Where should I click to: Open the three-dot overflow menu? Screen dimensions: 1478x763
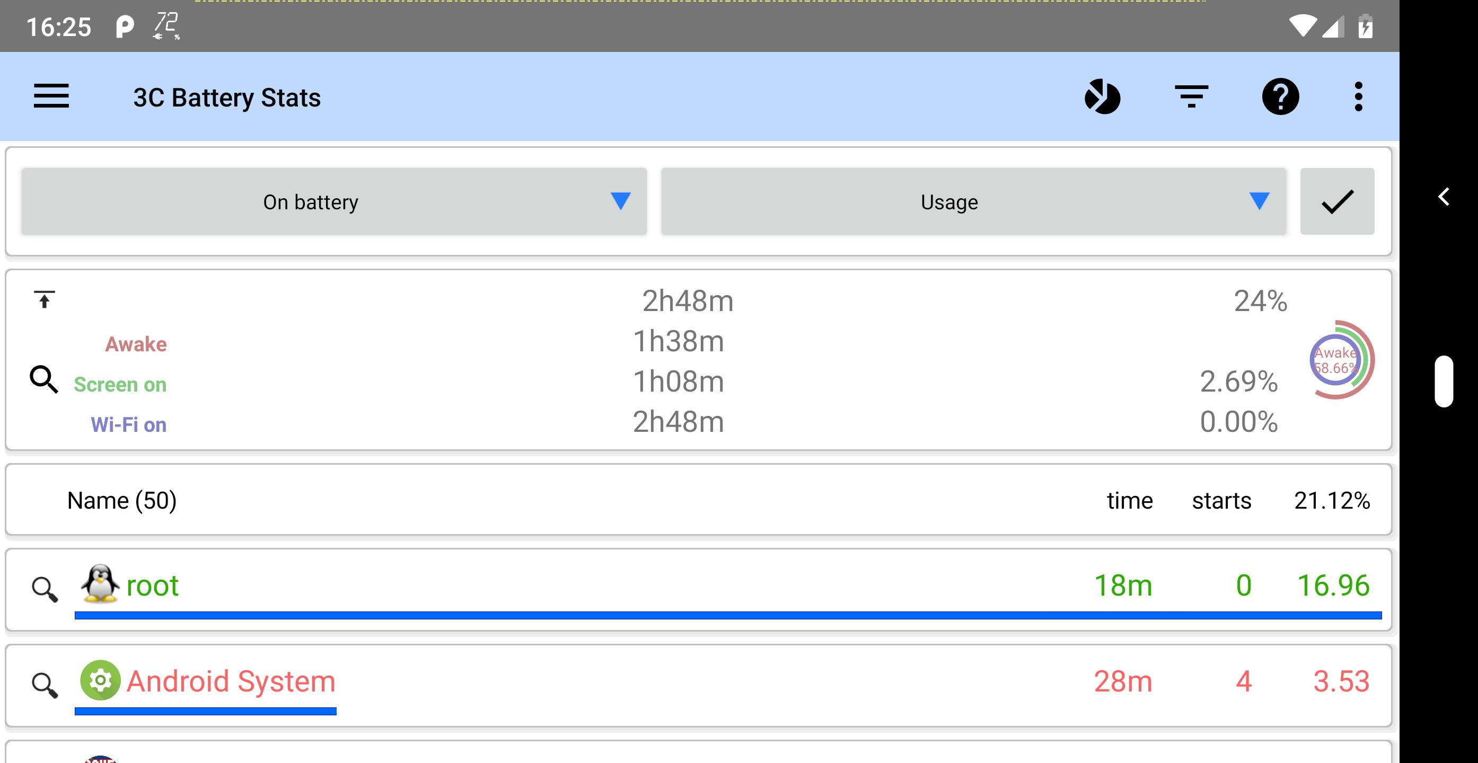pos(1358,96)
